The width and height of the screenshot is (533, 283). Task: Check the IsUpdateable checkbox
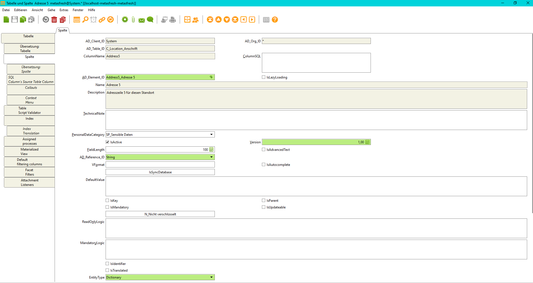pyautogui.click(x=264, y=207)
